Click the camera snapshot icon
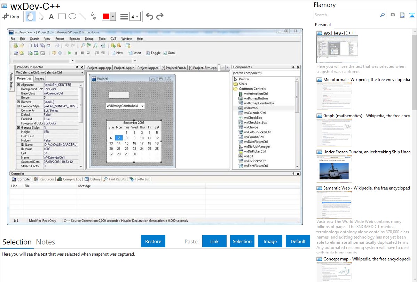The image size is (417, 282). point(393,15)
